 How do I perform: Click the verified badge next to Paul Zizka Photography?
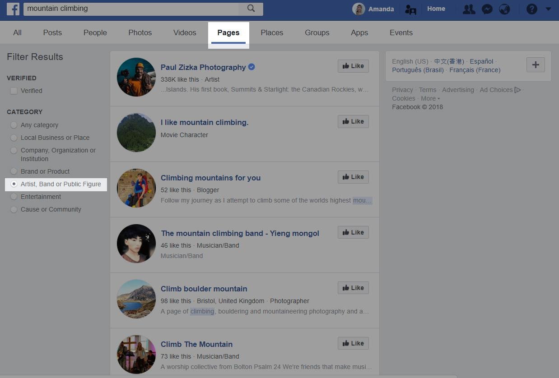click(251, 67)
